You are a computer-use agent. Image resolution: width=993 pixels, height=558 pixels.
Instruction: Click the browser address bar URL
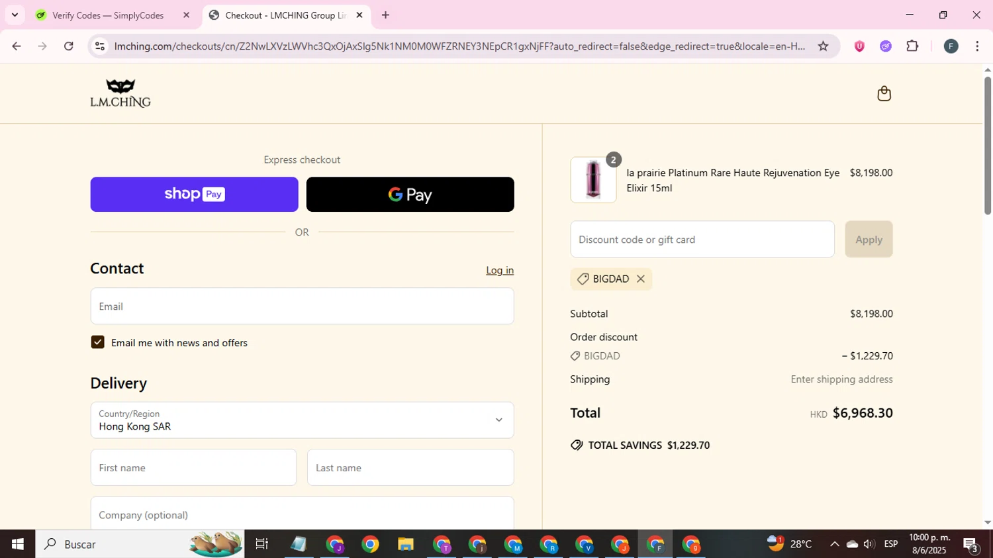[x=459, y=46]
